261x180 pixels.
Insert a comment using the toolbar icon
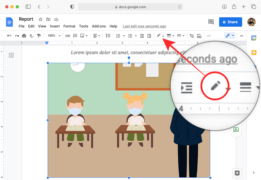(x=75, y=36)
